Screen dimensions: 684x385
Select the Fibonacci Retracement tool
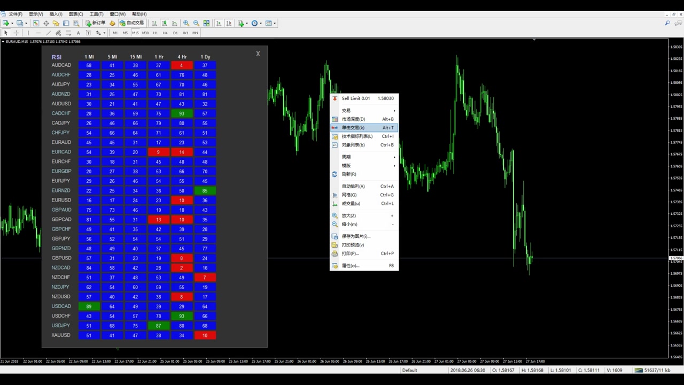pos(68,33)
